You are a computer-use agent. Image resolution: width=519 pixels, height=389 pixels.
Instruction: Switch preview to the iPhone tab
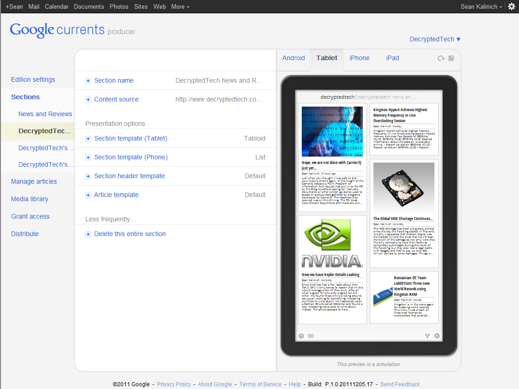(360, 58)
